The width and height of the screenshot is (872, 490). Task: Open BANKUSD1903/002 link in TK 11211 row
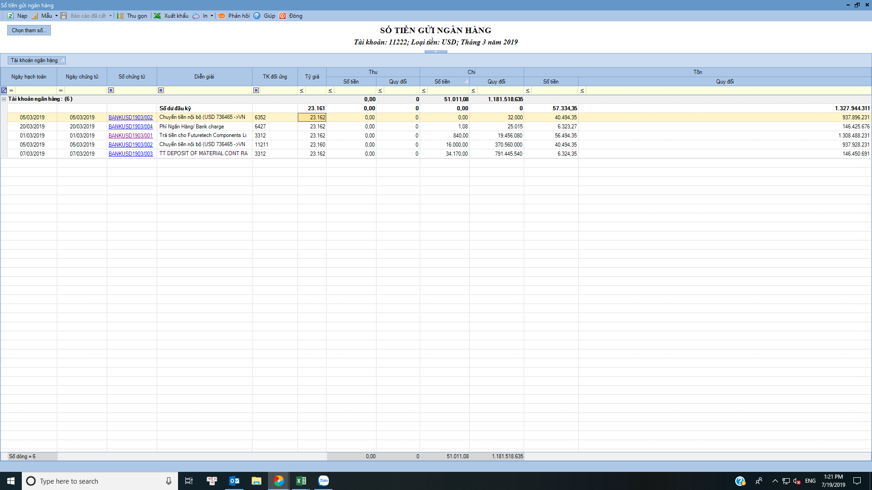[131, 145]
